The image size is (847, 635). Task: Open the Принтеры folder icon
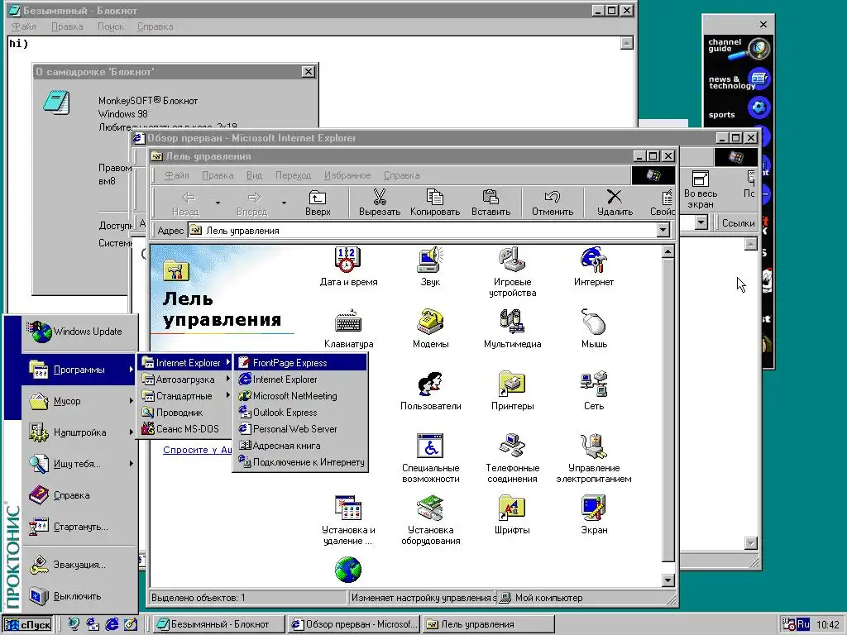tap(512, 390)
